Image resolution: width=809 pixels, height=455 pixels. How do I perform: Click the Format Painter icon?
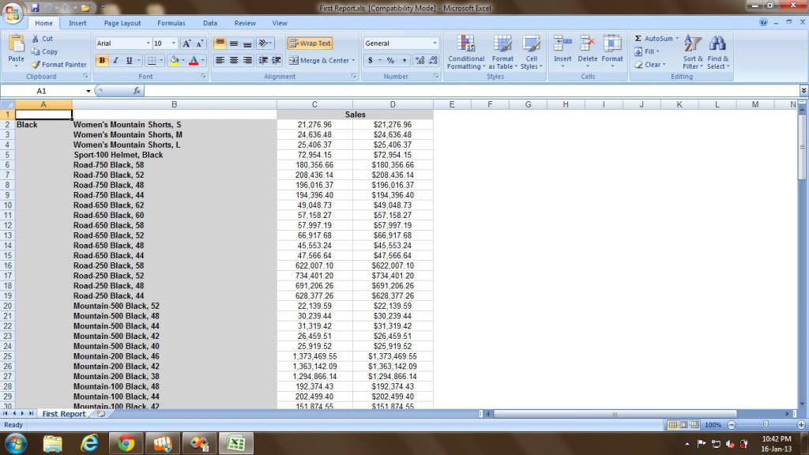click(34, 64)
